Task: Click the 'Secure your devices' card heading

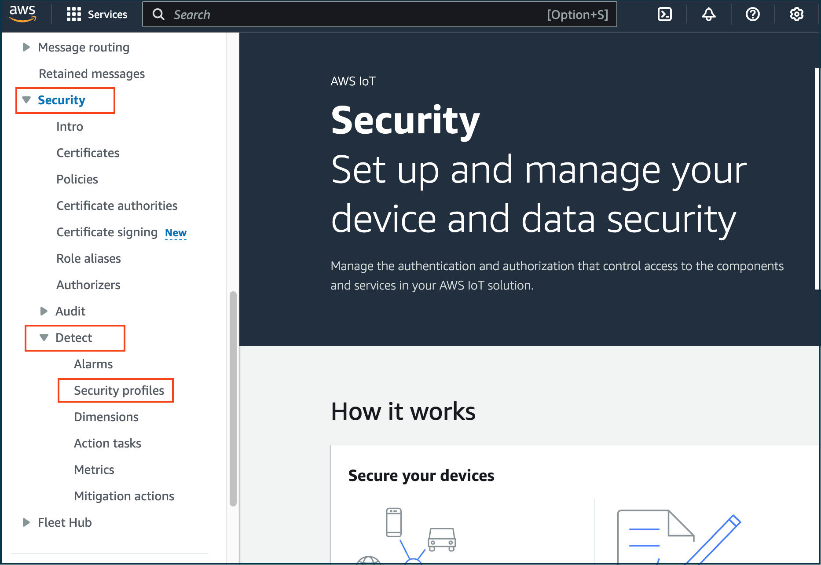Action: click(421, 476)
